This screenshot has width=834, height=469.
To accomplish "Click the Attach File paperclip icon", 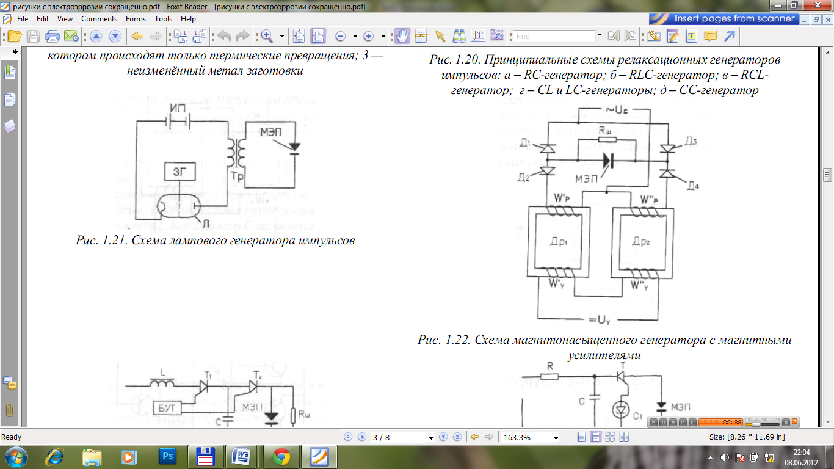I will 654,36.
